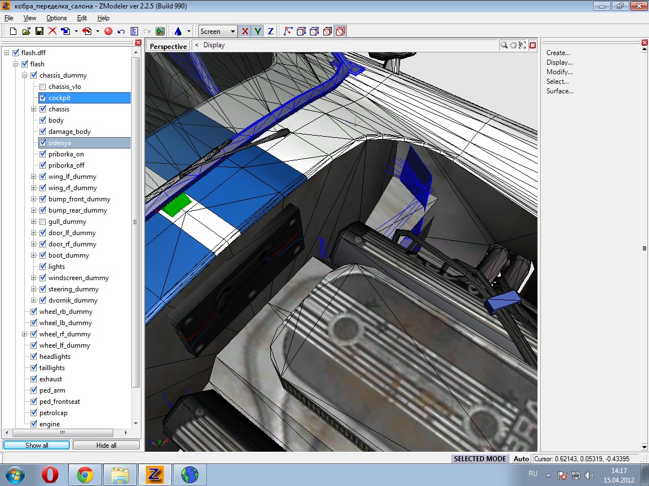Toggle the X axis constraint button

pyautogui.click(x=245, y=31)
